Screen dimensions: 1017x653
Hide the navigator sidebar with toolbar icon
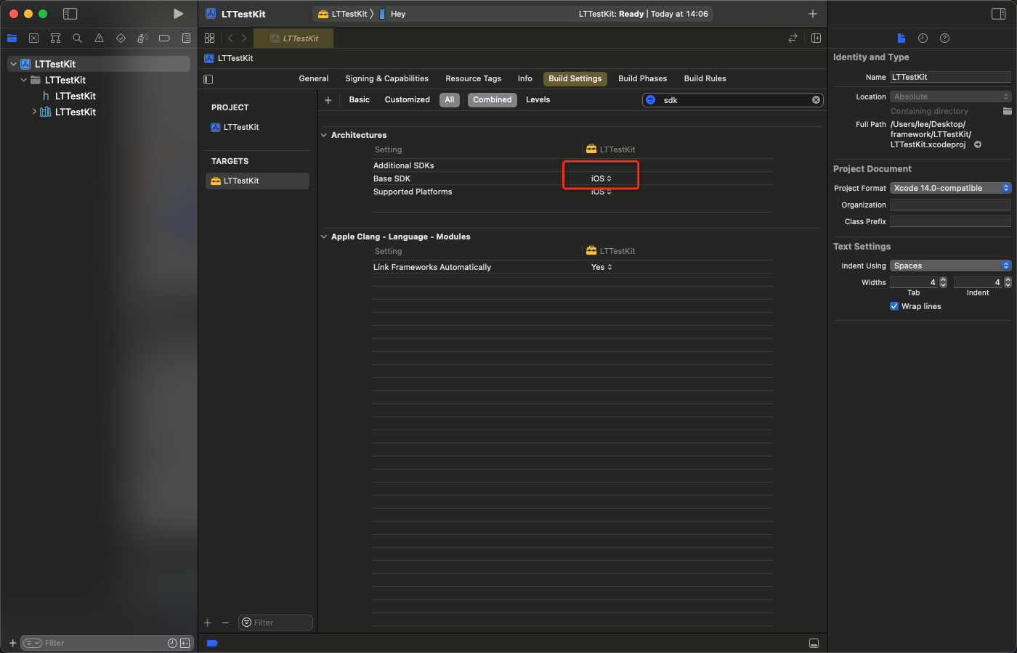[70, 14]
